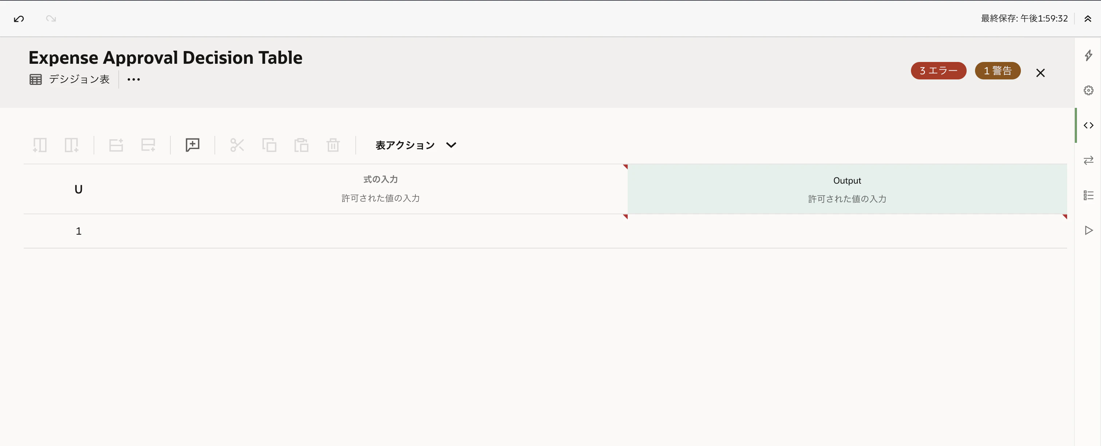This screenshot has height=446, width=1101.
Task: Open the 1 警告 warning badge
Action: click(998, 71)
